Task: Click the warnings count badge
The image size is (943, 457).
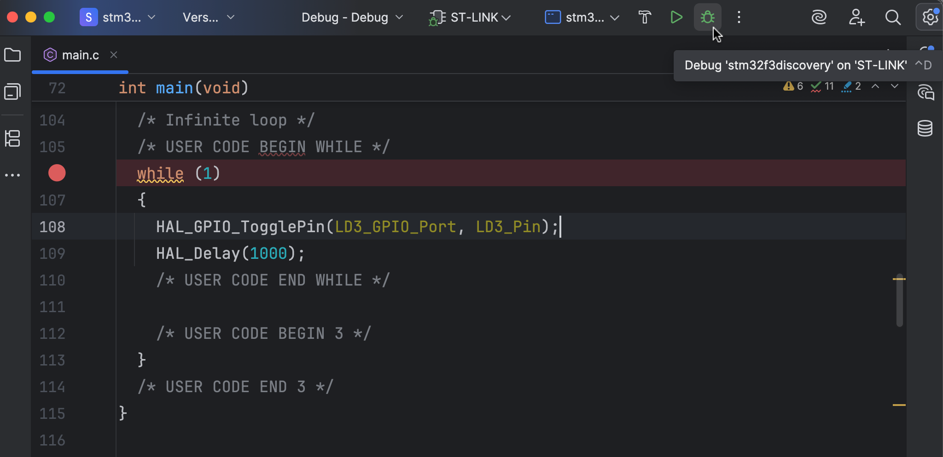Action: tap(793, 86)
